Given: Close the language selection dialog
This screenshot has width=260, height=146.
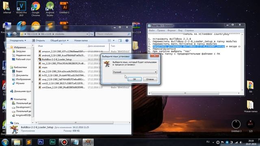Looking at the screenshot, I should [x=154, y=56].
